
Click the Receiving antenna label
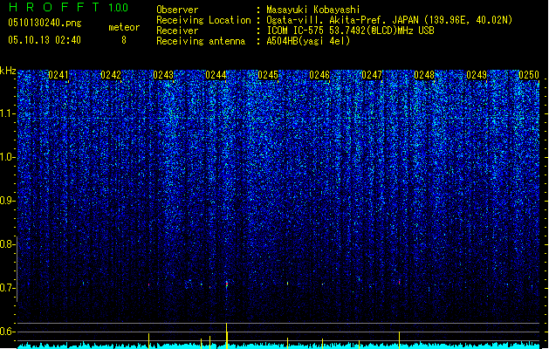point(201,41)
